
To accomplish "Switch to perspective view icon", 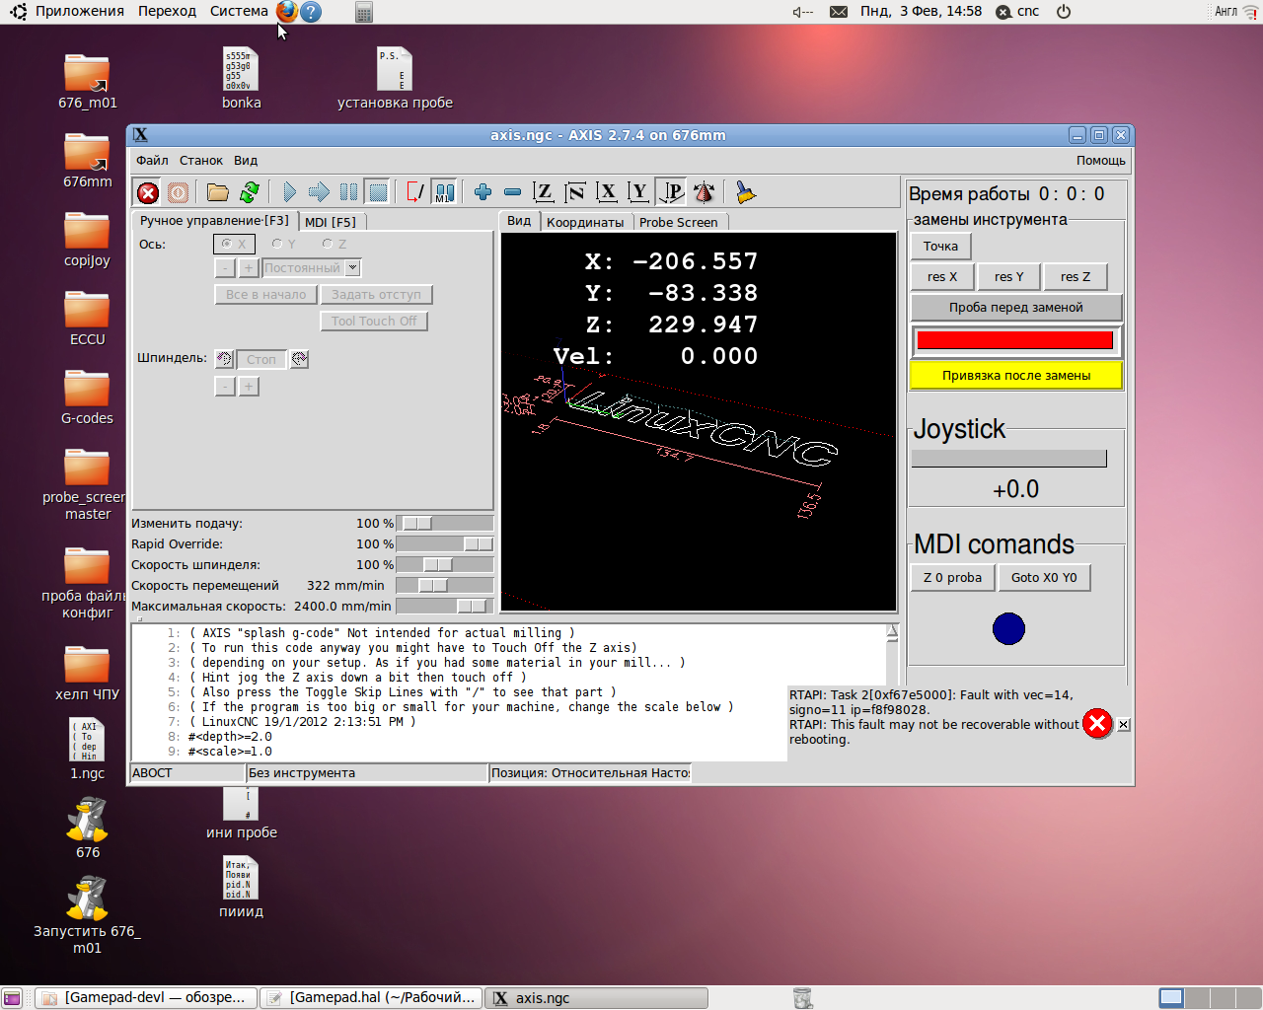I will [x=672, y=192].
